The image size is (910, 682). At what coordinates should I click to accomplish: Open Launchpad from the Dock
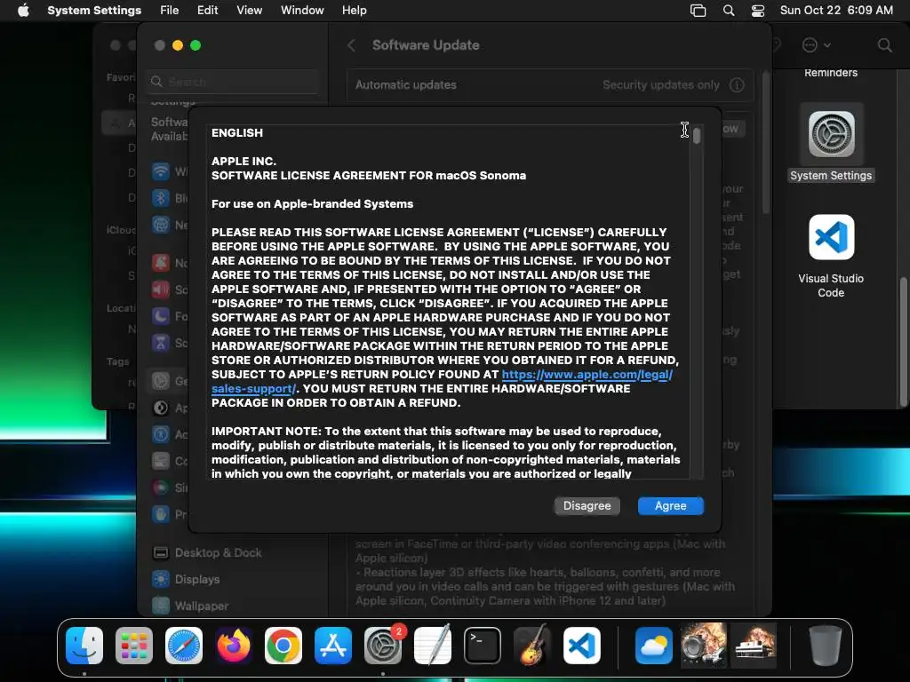click(x=134, y=646)
